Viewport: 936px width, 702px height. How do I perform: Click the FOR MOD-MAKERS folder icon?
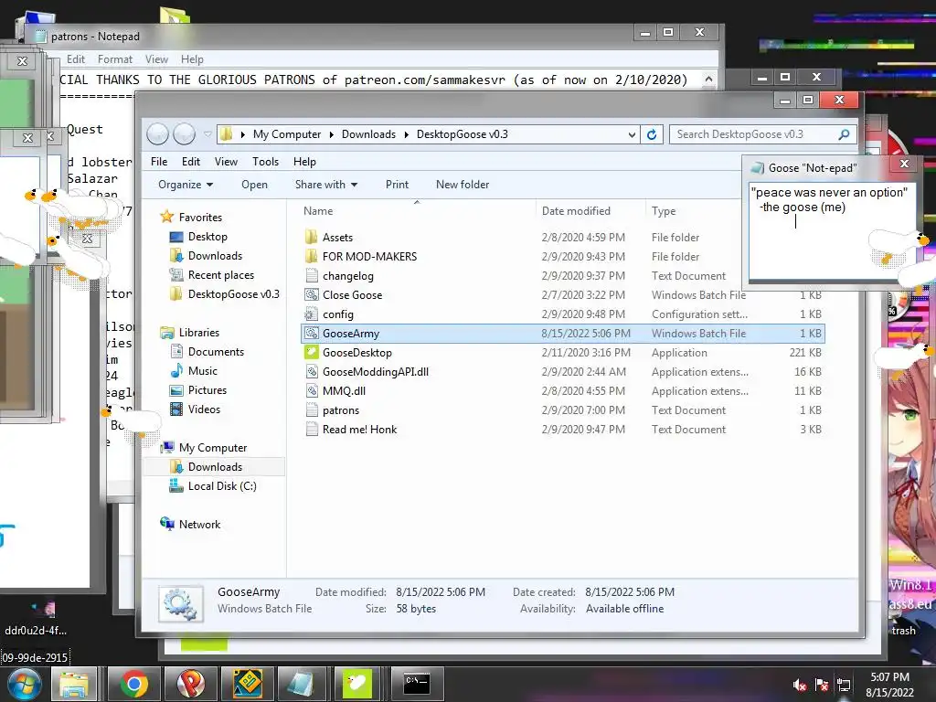(x=311, y=256)
